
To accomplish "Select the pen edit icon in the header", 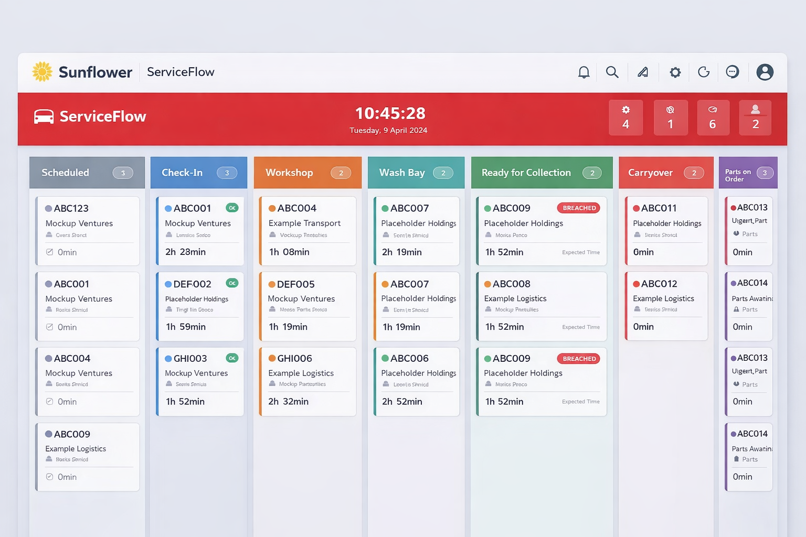I will tap(643, 72).
